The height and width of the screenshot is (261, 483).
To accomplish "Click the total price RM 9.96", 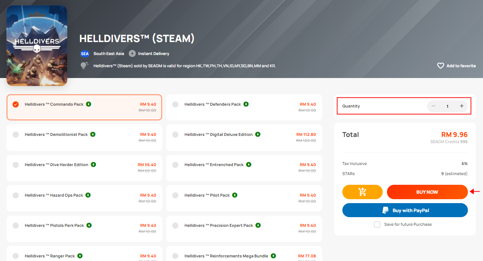I will coord(455,134).
